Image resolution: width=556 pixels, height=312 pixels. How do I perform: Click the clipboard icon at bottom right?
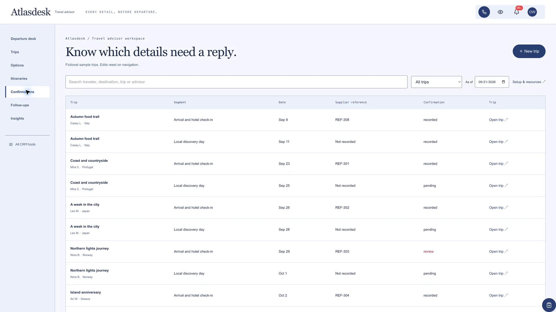(x=549, y=305)
